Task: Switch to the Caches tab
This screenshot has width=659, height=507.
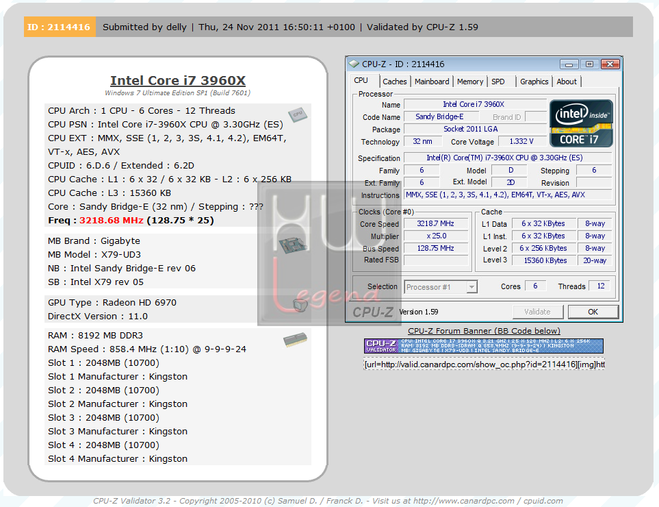Action: pyautogui.click(x=395, y=82)
